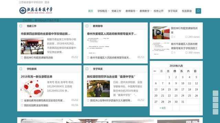This screenshot has height=123, width=220.
Task: Open 党建工作 in the navigation bar
Action: point(116,11)
